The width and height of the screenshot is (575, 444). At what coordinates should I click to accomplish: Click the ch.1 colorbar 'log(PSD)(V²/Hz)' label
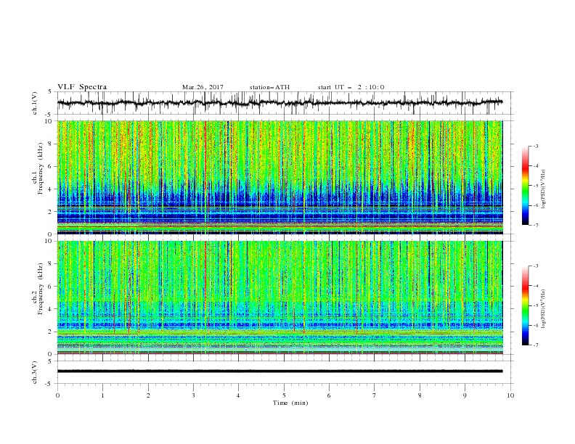tap(543, 189)
